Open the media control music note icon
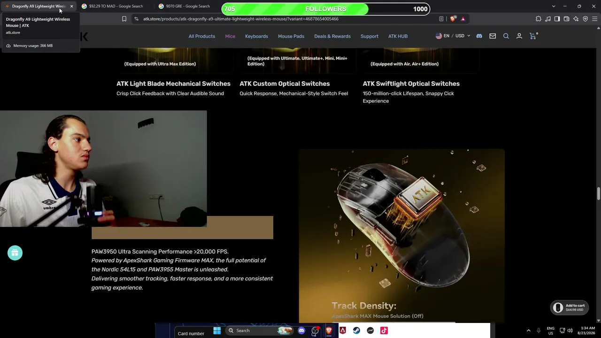This screenshot has height=338, width=601. coord(547,19)
